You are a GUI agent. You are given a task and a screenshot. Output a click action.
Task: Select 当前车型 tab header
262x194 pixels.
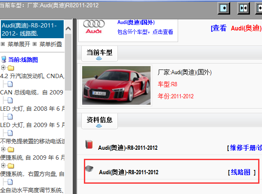point(99,54)
